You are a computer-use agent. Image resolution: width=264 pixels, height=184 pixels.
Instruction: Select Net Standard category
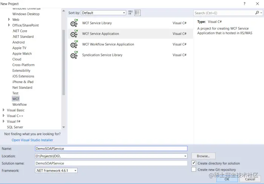22,88
